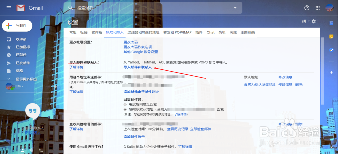Switch to the 收件箱 settings tab

coord(97,32)
